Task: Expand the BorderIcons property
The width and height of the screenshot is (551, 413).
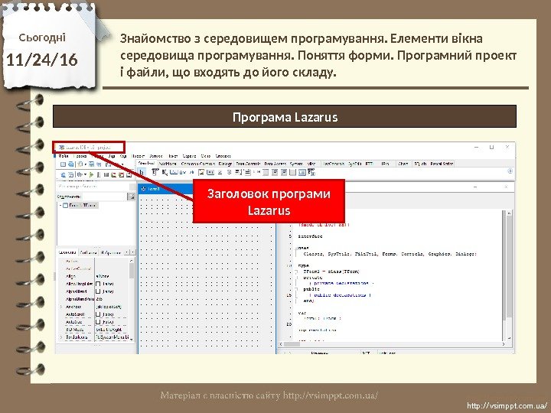Action: [x=61, y=337]
